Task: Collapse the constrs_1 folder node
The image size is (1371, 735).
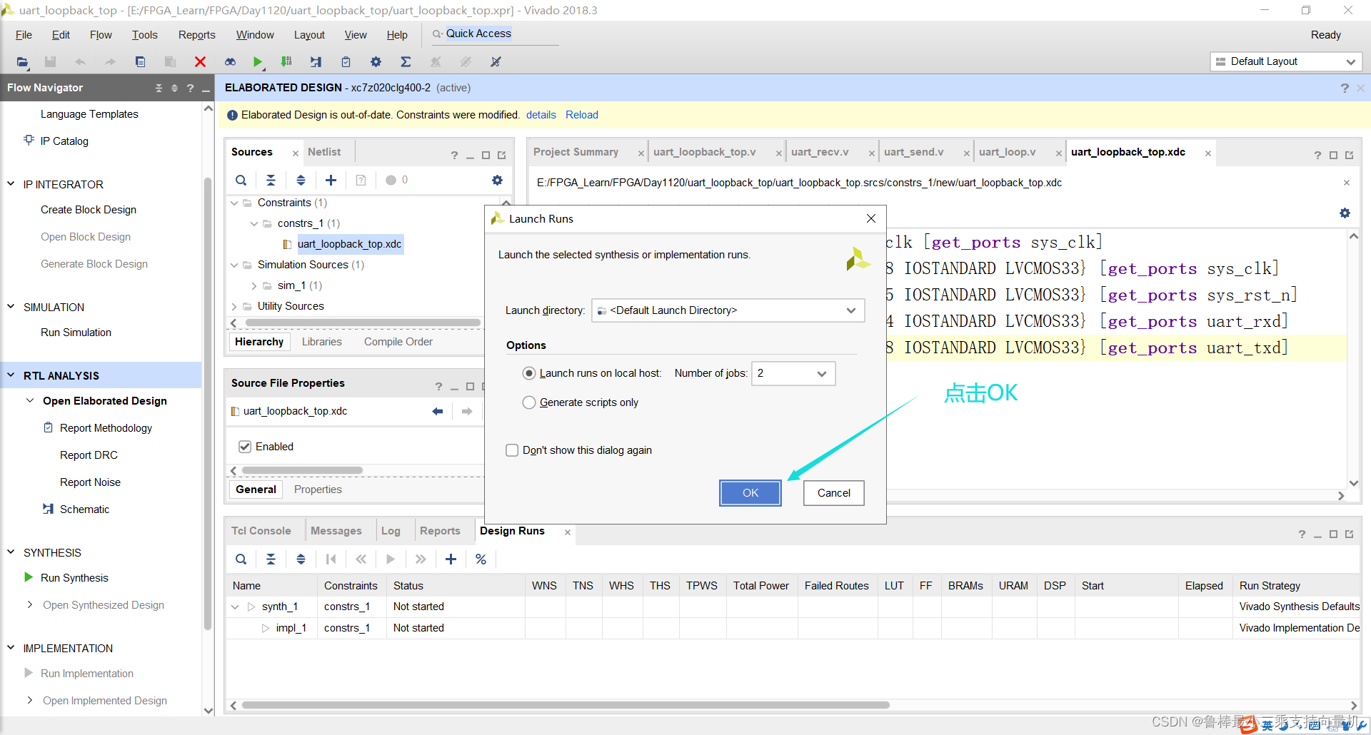Action: coord(254,223)
